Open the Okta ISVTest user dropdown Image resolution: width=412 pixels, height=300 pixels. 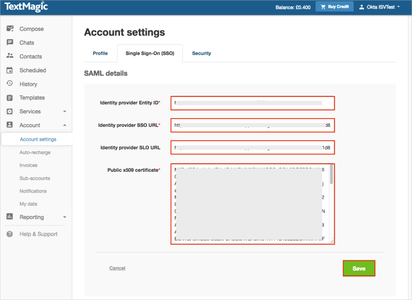[x=379, y=7]
